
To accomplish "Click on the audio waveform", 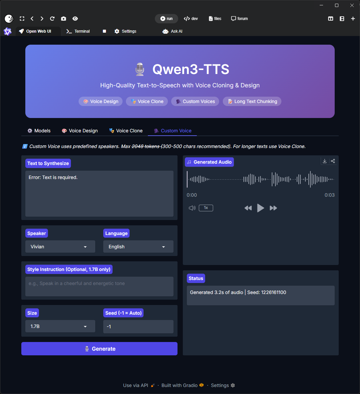I will coord(260,179).
